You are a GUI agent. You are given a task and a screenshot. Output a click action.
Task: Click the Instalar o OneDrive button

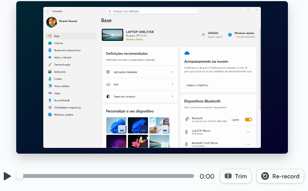(197, 85)
